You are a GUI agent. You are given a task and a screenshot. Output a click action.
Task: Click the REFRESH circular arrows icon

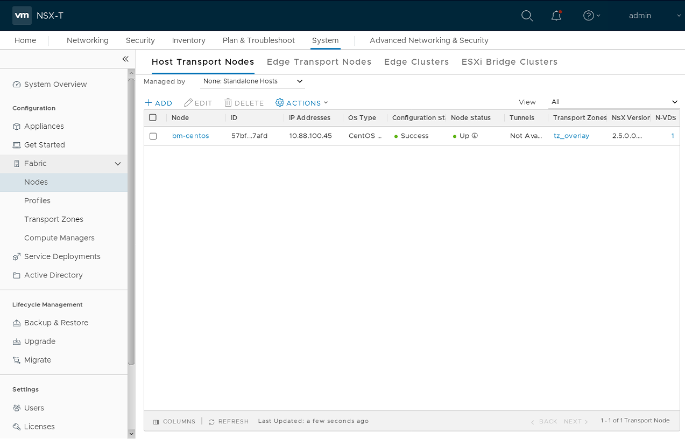211,422
